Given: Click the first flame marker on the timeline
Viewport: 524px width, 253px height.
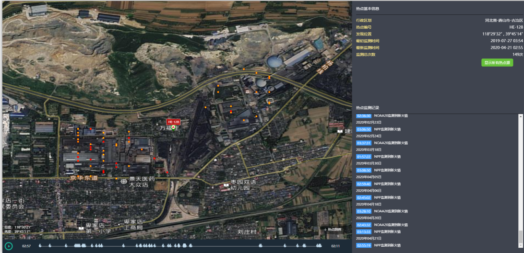Looking at the screenshot, I should tap(40, 246).
